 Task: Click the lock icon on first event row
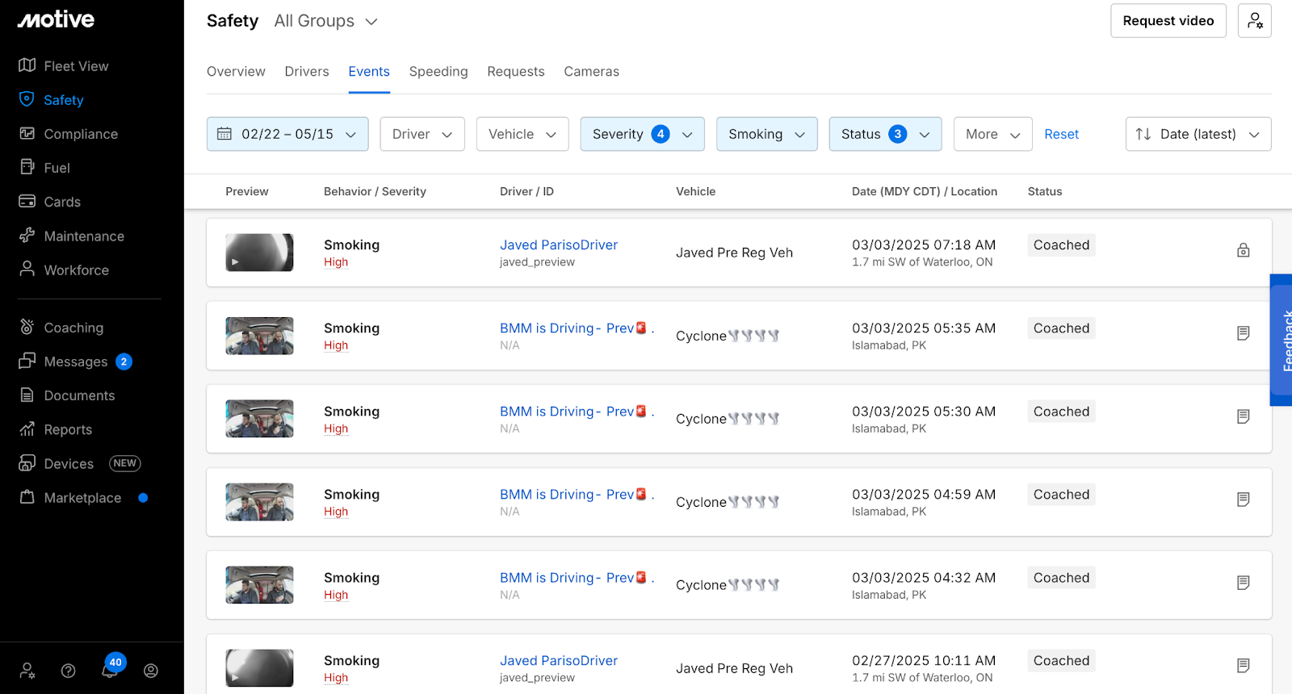pyautogui.click(x=1243, y=250)
